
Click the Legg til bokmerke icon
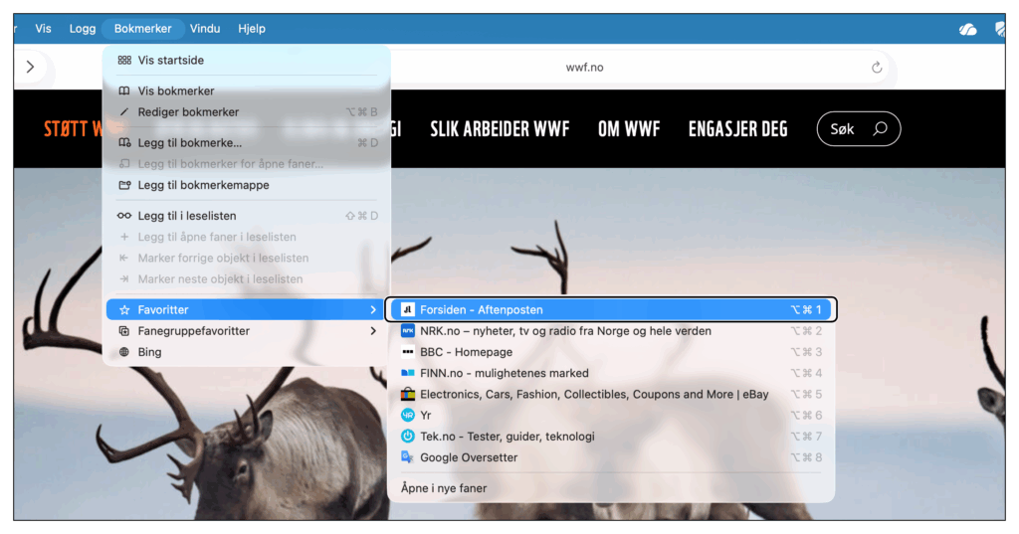click(124, 143)
